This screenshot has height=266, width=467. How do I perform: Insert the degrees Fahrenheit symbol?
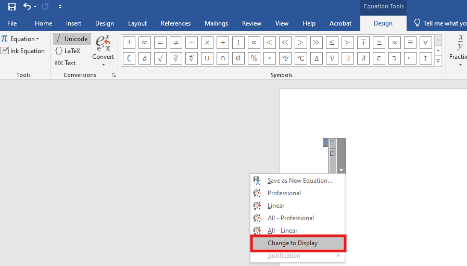285,58
